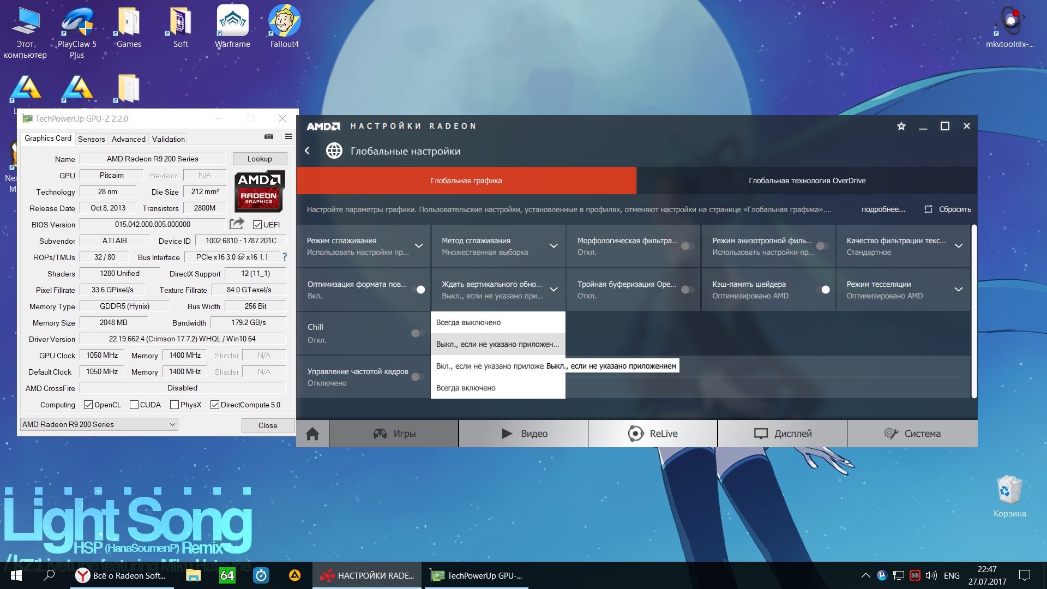Toggle Тройная буферизация OpenGL switch

tap(688, 290)
